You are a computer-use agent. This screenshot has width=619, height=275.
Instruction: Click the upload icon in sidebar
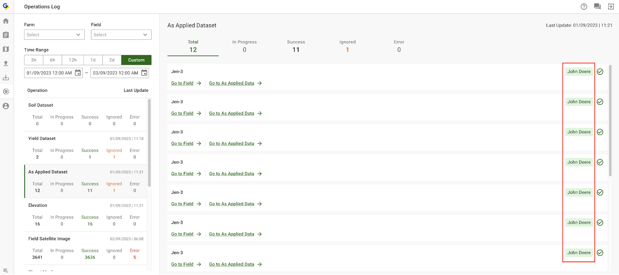[6, 63]
